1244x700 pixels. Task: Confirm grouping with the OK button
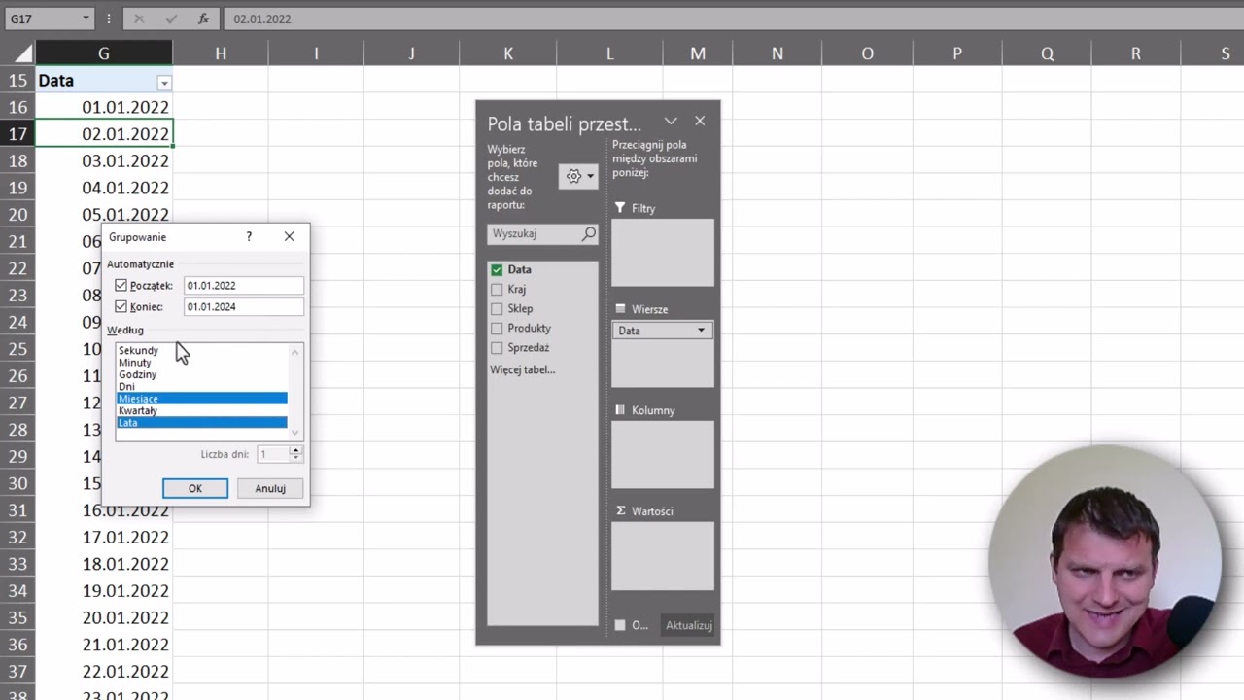pos(195,488)
